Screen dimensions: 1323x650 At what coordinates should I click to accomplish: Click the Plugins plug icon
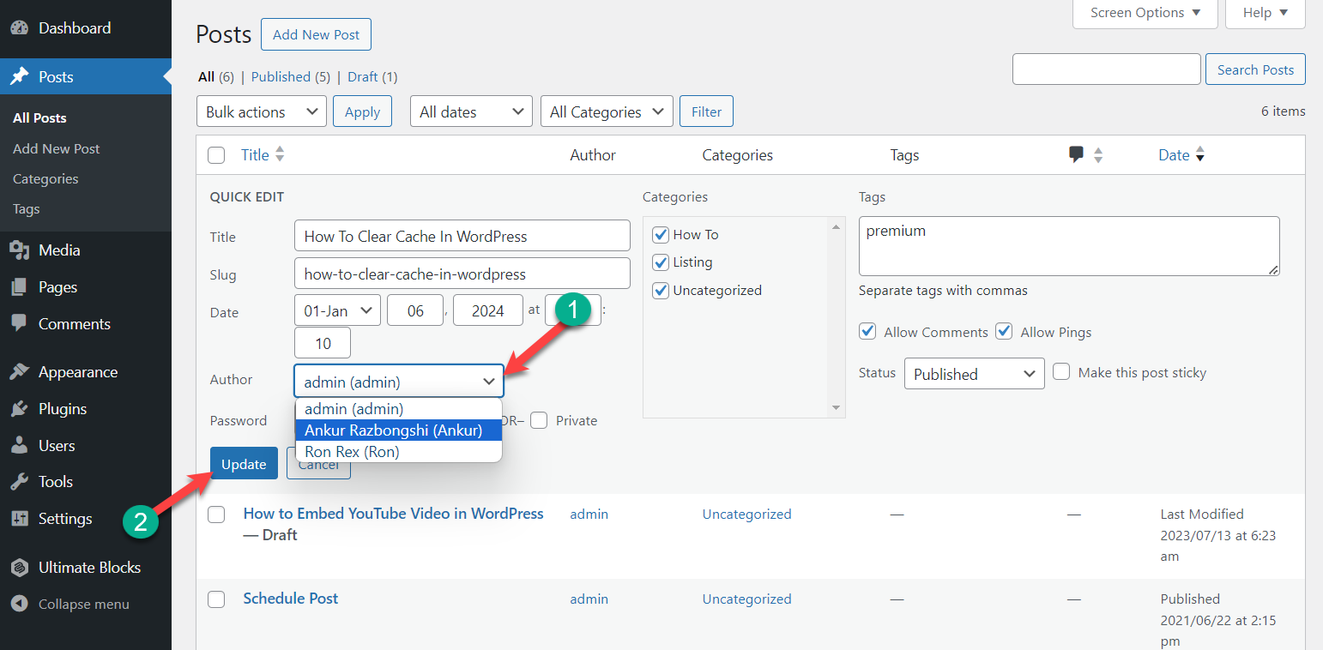point(19,409)
